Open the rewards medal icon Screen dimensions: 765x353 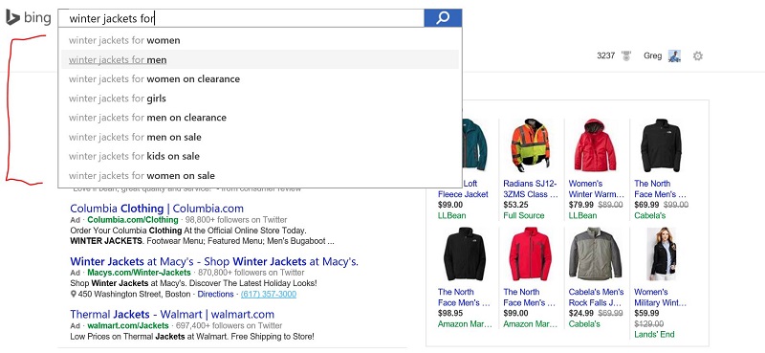(626, 55)
